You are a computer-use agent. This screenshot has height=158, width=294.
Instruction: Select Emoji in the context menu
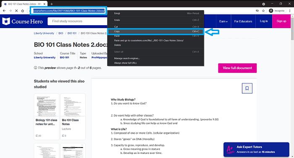pos(155,13)
